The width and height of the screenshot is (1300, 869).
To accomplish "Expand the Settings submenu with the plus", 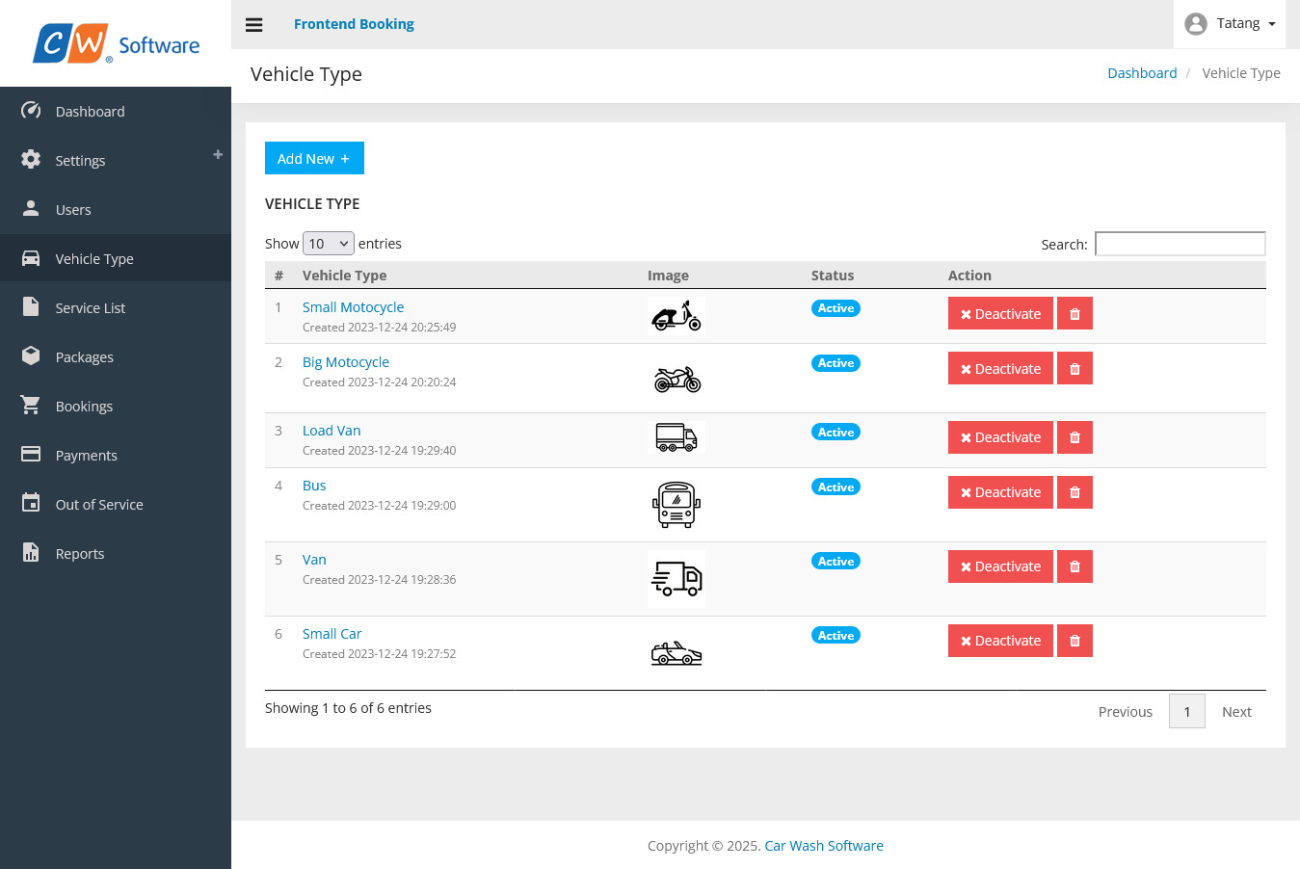I will (x=218, y=153).
